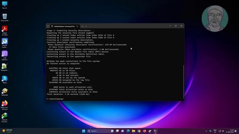This screenshot has width=239, height=134.
Task: Open the notification bell icon
Action: 236,131
